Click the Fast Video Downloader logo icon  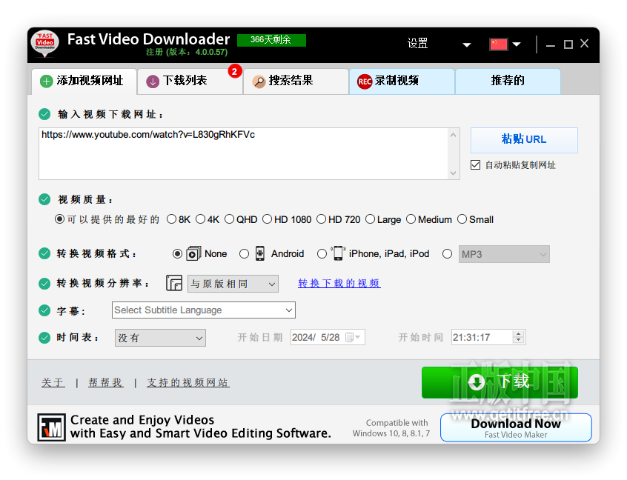point(44,44)
